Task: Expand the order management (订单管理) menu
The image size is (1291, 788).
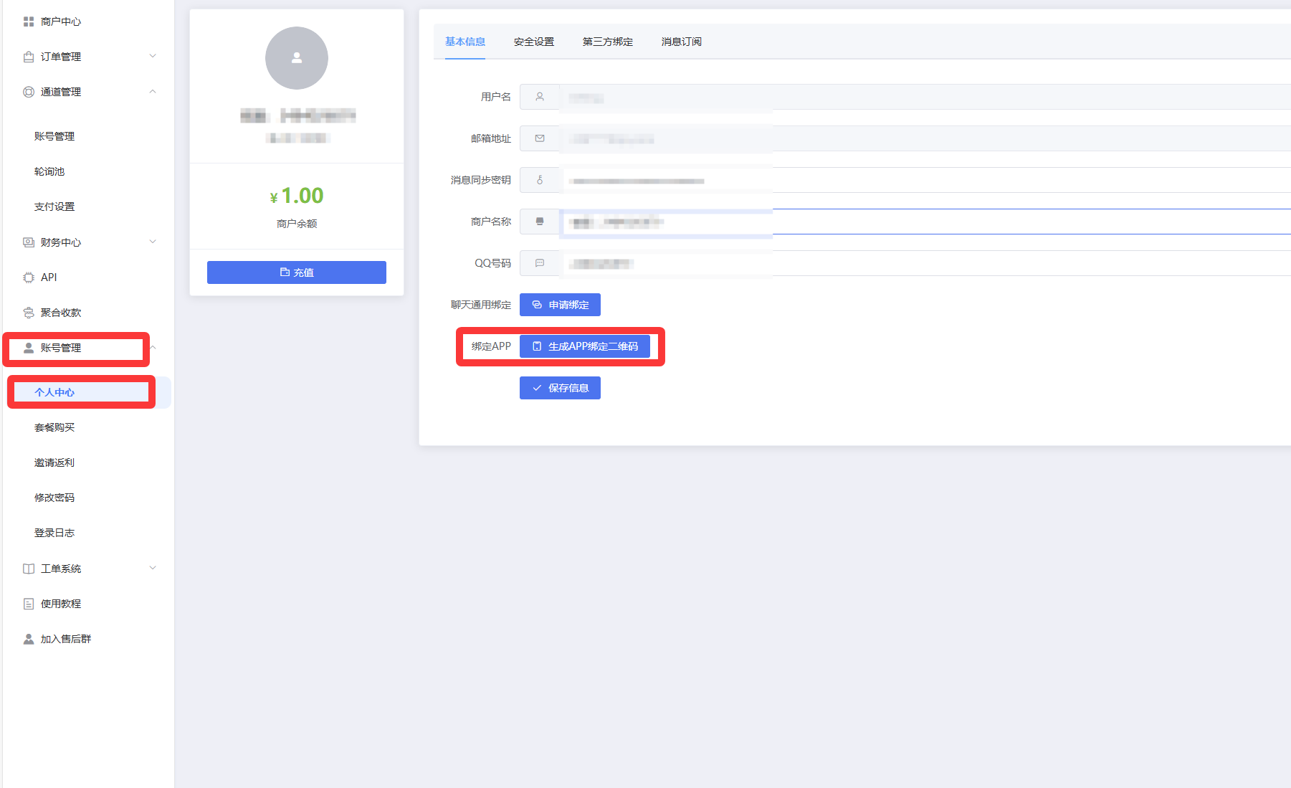Action: (x=152, y=57)
